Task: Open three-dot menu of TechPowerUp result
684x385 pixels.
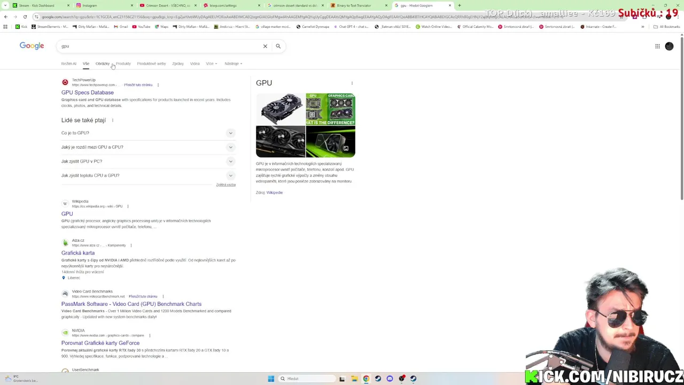Action: (158, 85)
